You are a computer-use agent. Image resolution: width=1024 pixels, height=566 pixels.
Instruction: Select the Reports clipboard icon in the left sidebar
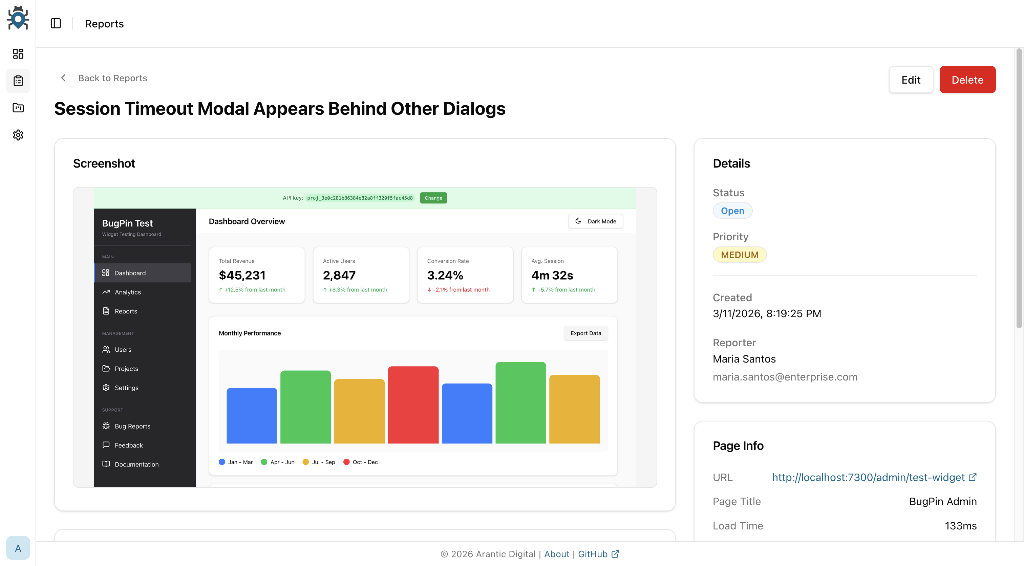18,81
